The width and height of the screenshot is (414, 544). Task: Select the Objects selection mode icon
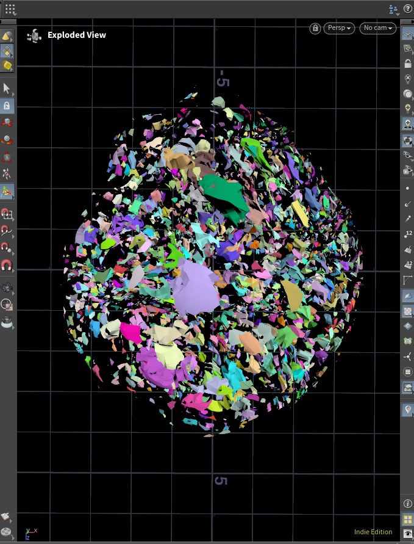pos(7,36)
